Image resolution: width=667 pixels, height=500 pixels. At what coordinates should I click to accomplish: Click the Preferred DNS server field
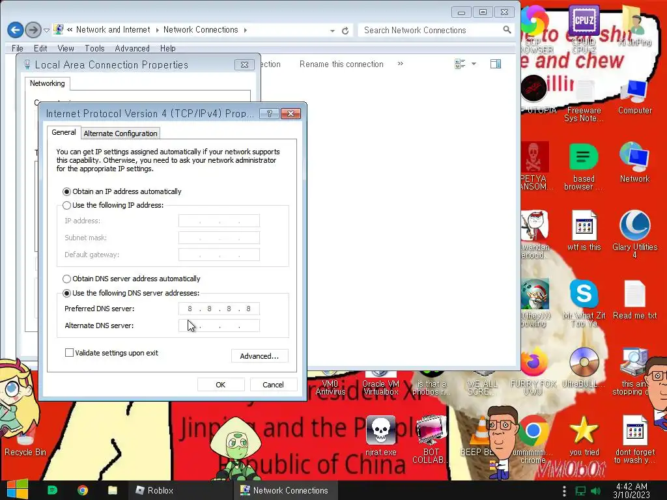tap(219, 309)
